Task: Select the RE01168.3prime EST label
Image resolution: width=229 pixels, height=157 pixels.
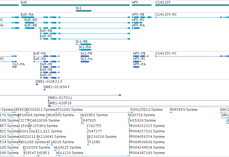Action: click(x=32, y=142)
